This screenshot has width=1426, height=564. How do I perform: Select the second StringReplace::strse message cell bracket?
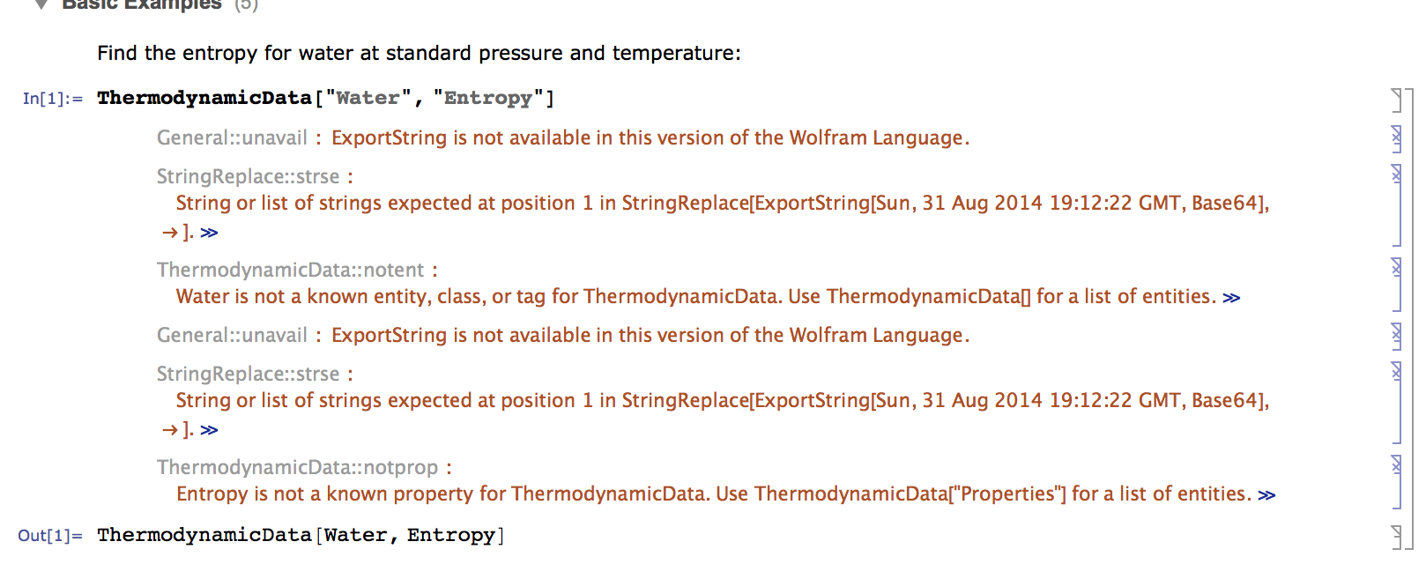pos(1396,402)
